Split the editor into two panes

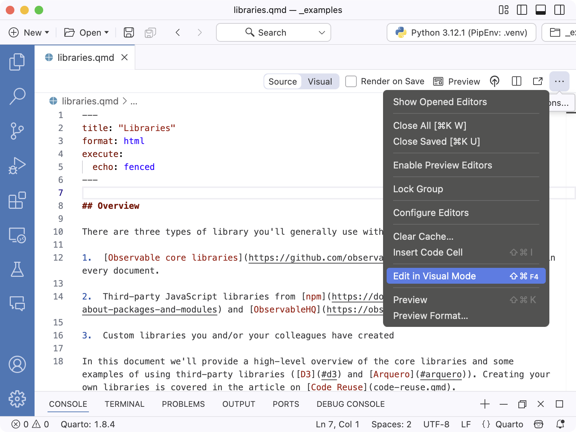517,81
